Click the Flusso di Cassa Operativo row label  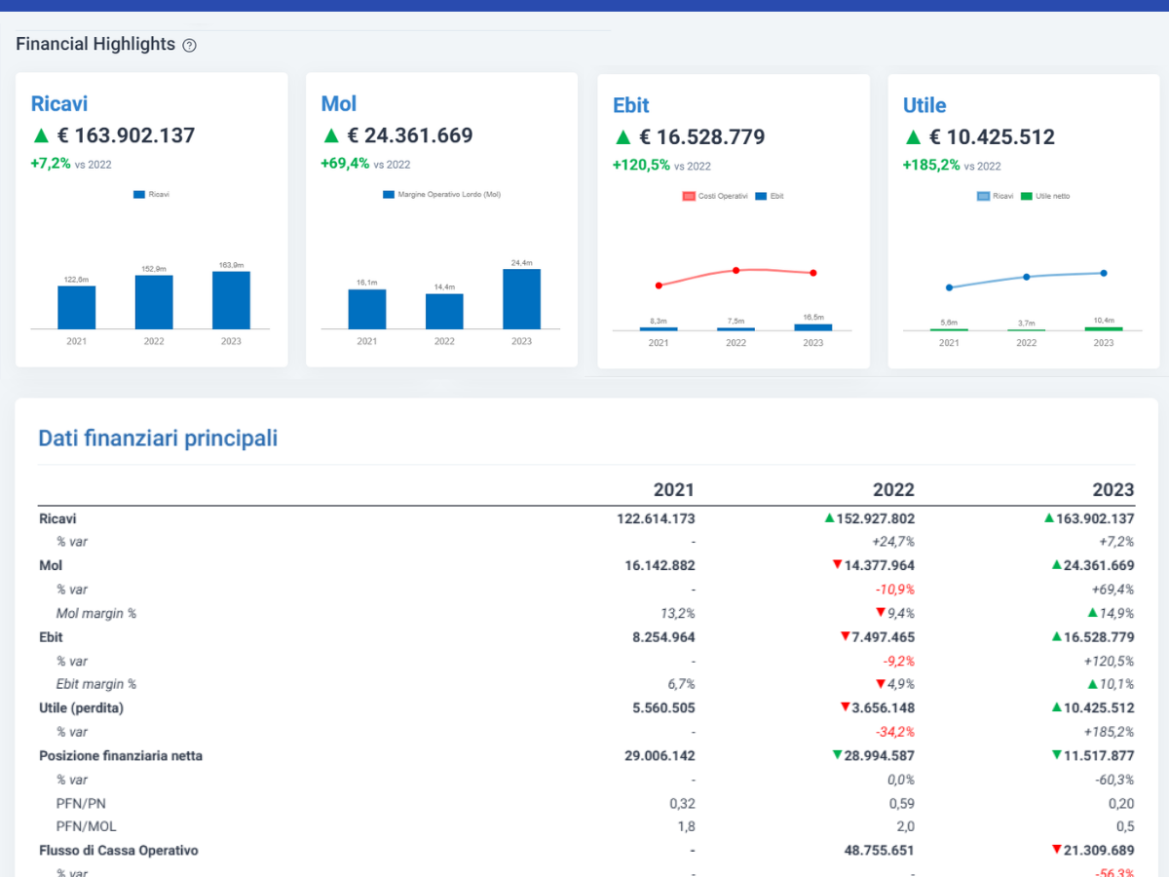coord(119,851)
